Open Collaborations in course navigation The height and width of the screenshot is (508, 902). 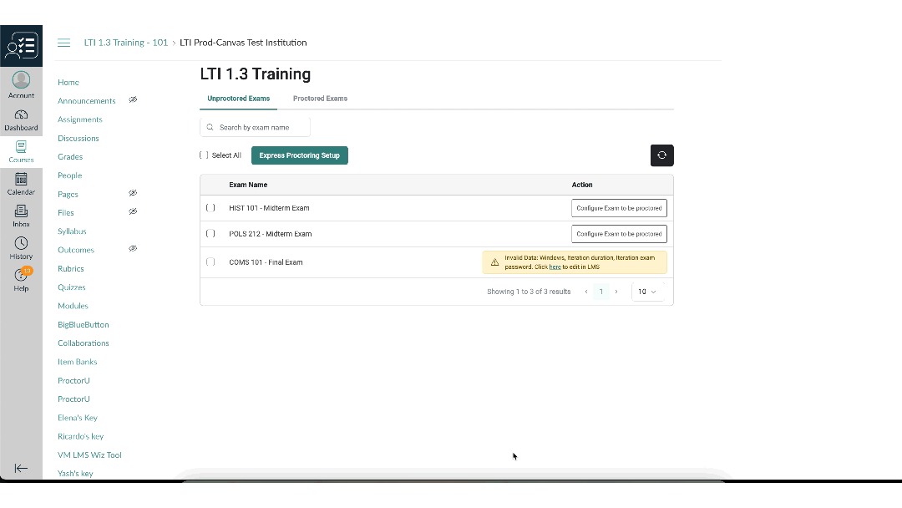coord(83,343)
